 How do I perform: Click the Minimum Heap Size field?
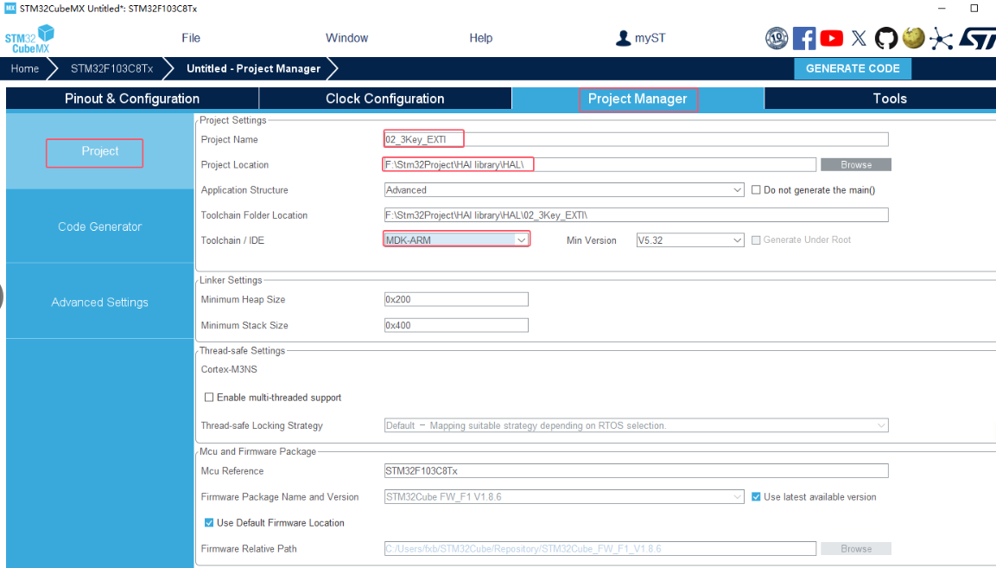[x=456, y=299]
